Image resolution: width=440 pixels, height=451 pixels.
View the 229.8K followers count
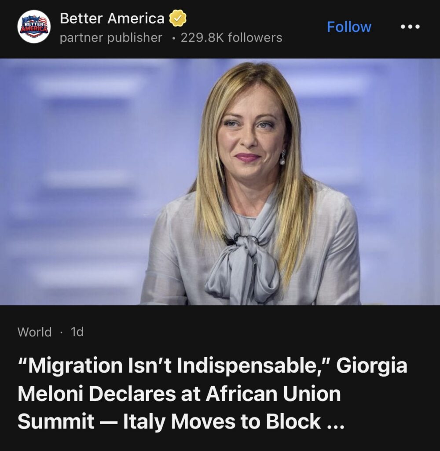[231, 38]
